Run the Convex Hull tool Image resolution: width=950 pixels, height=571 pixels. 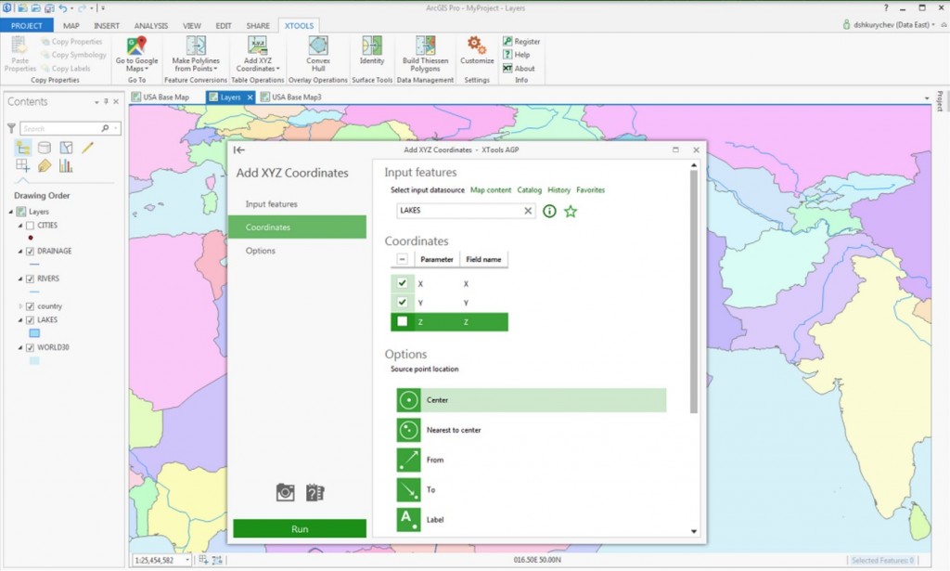318,54
